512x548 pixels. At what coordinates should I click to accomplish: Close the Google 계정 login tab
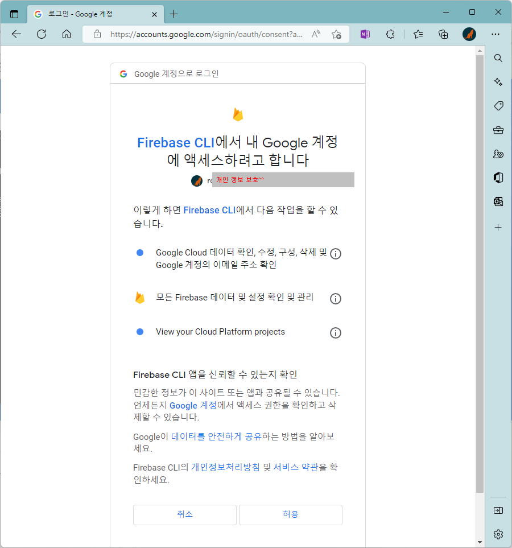coord(155,14)
